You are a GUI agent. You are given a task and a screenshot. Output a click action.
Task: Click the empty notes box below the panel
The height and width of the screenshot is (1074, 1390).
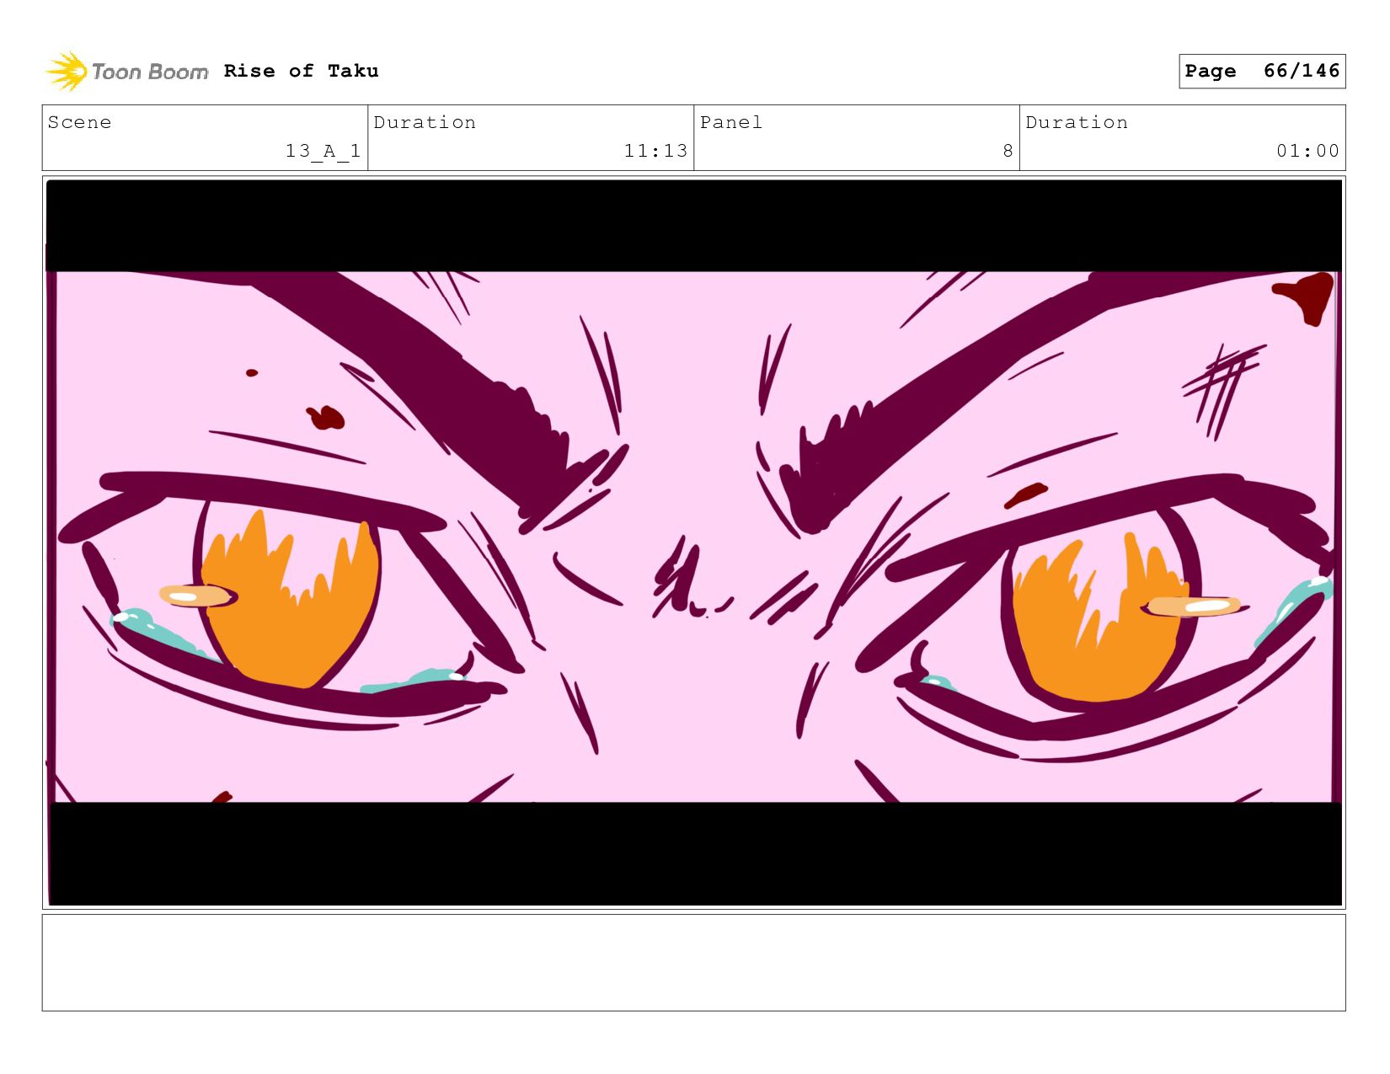[x=694, y=963]
